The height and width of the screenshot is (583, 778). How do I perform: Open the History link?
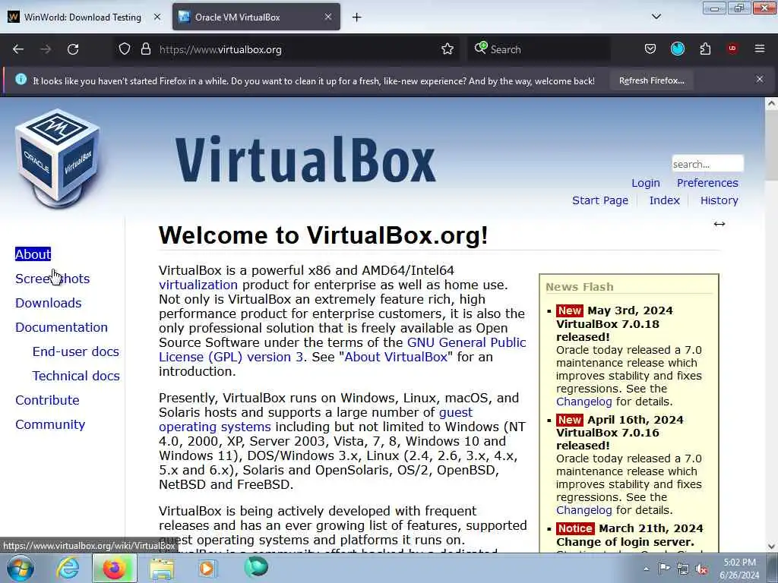pyautogui.click(x=719, y=200)
